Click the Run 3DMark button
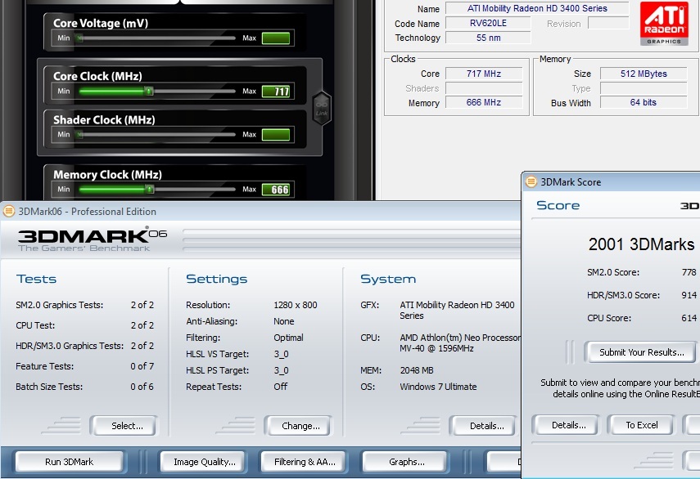Screen dimensions: 700x479 [70, 462]
